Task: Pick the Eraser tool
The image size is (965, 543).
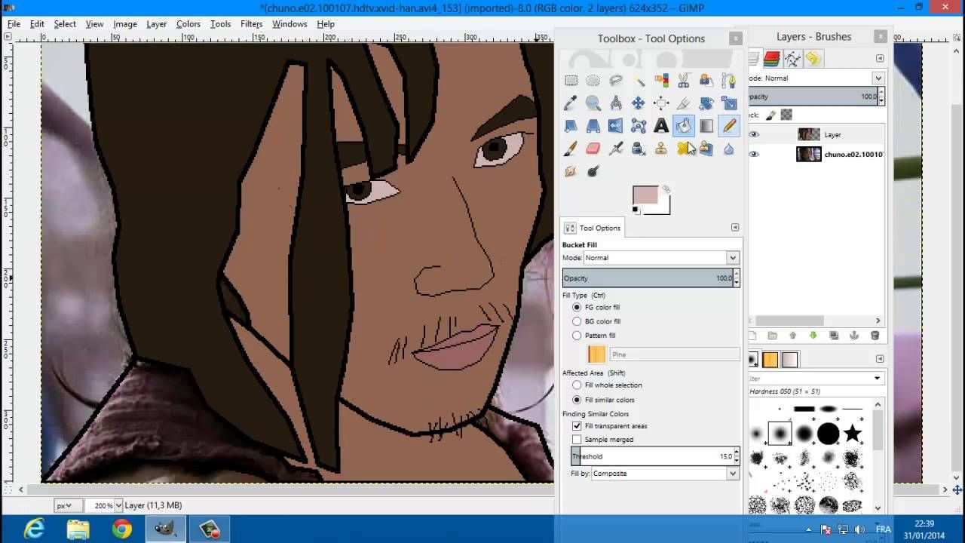Action: click(x=593, y=149)
